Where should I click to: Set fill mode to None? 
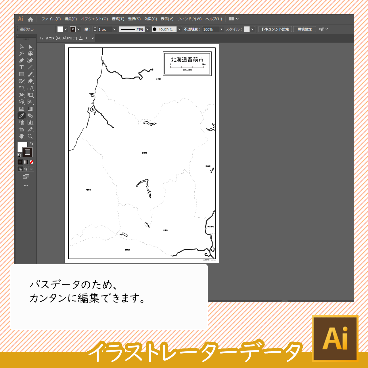pyautogui.click(x=32, y=162)
